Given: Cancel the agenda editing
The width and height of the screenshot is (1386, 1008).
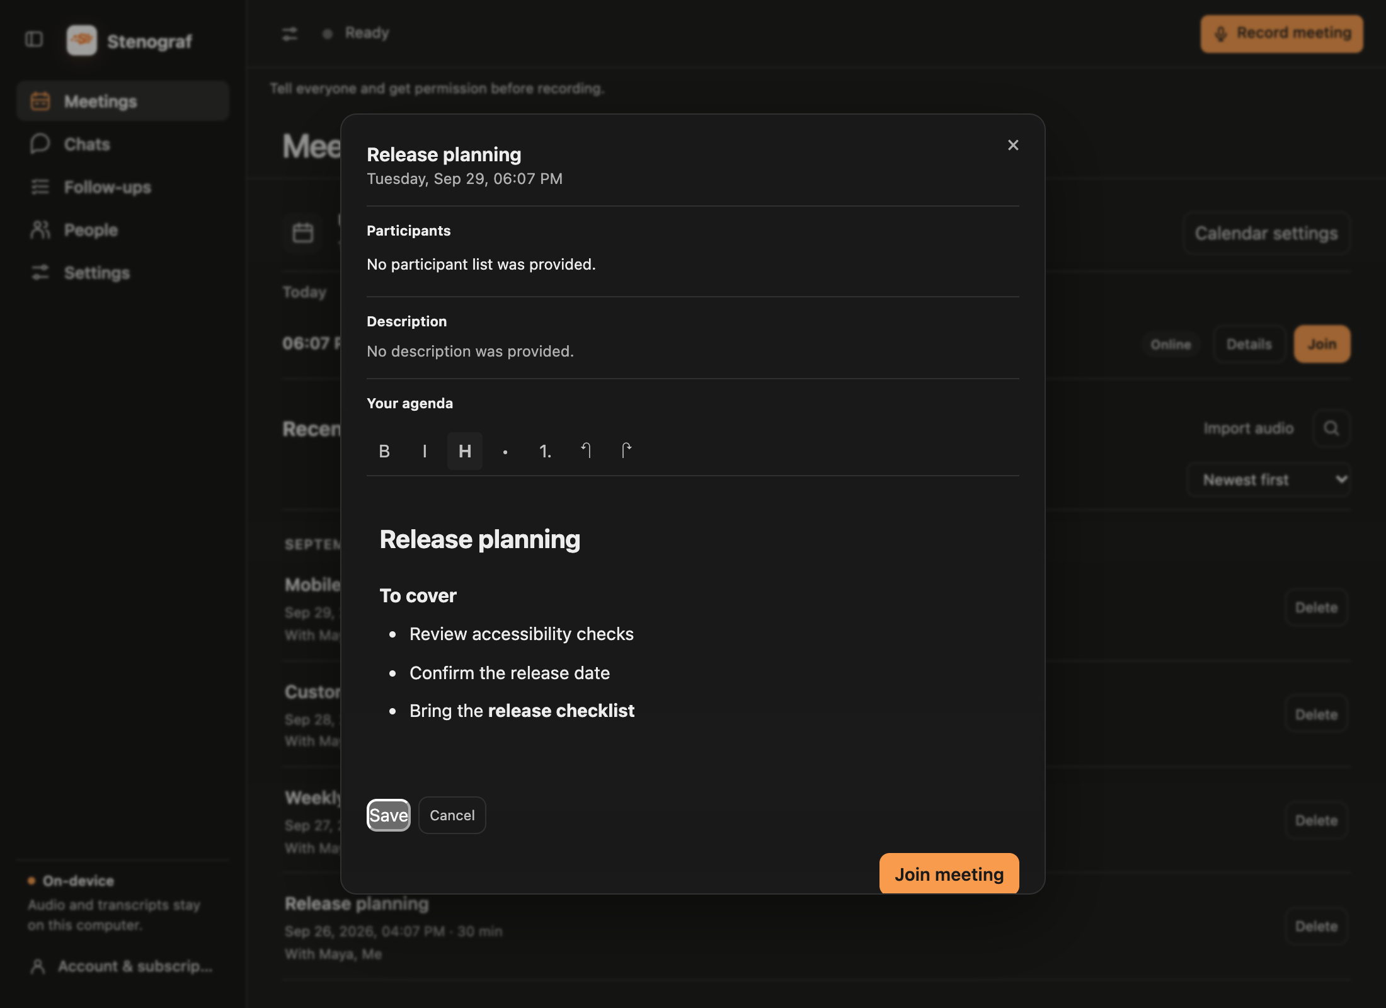Looking at the screenshot, I should pyautogui.click(x=452, y=815).
